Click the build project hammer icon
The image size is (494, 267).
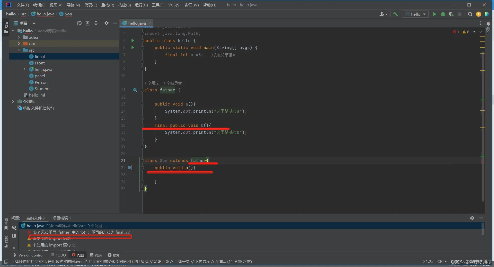click(395, 14)
